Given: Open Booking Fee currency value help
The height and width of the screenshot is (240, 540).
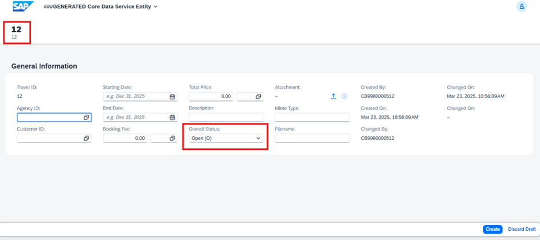Looking at the screenshot, I should 172,138.
